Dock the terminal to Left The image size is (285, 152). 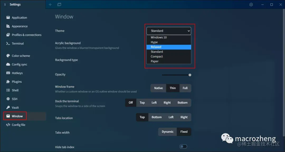click(154, 103)
